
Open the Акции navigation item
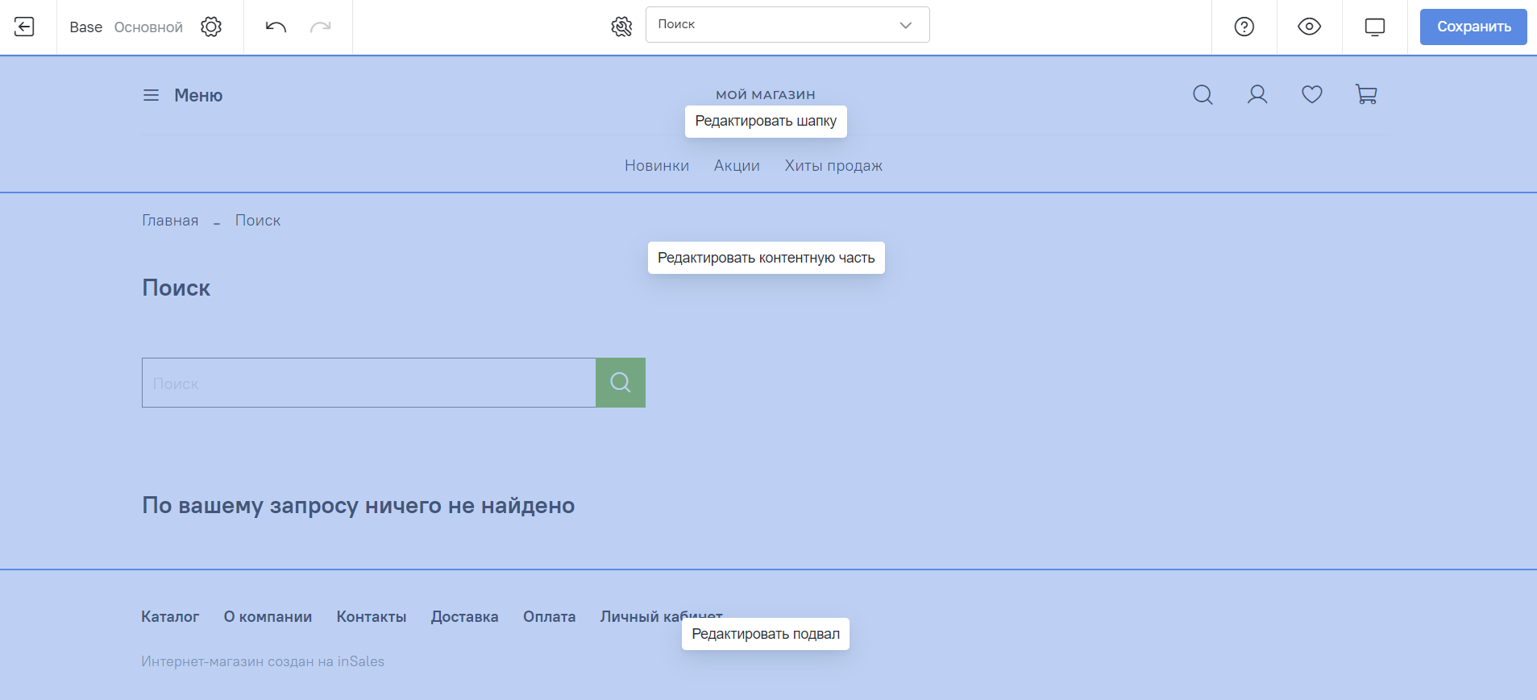point(737,165)
